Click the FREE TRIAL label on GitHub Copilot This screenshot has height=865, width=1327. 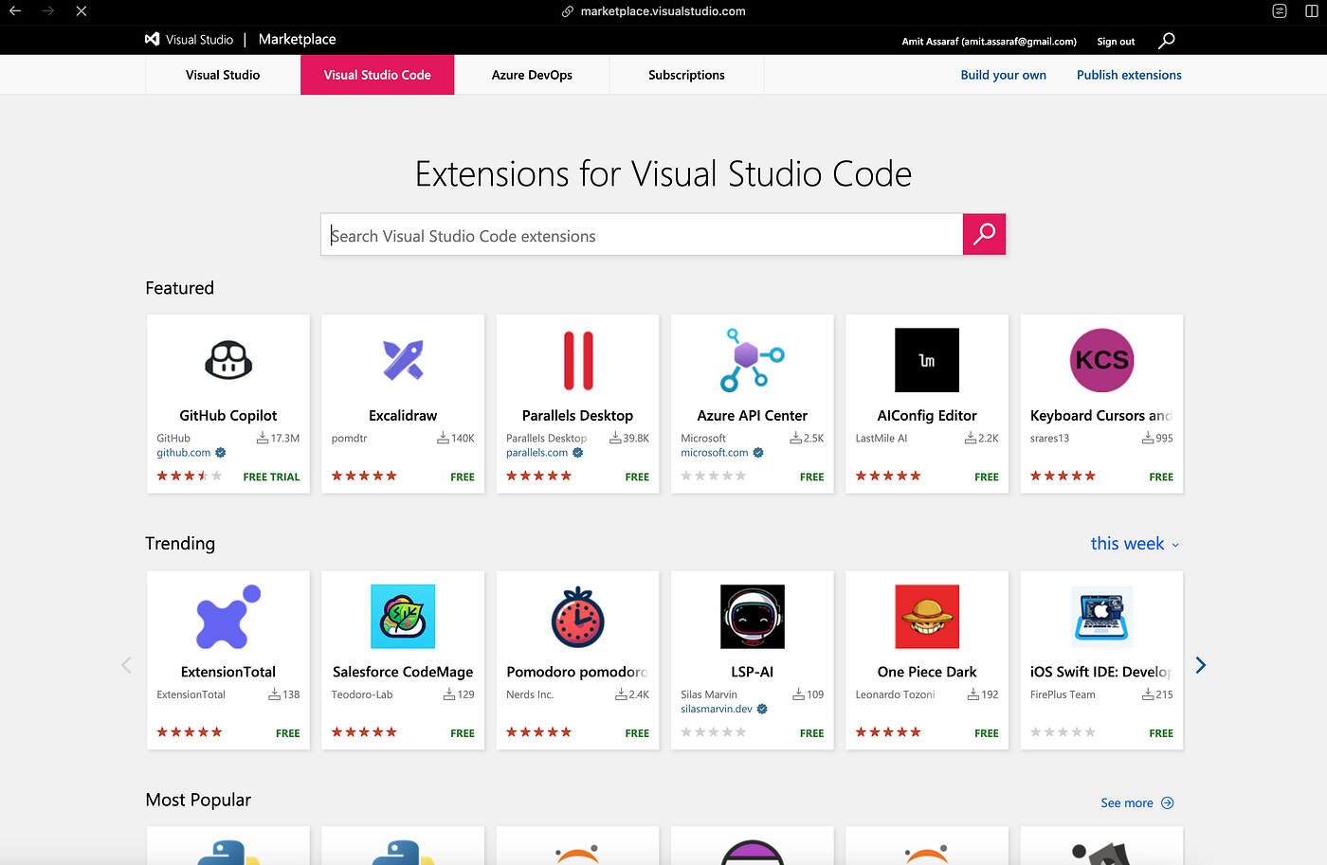tap(271, 477)
